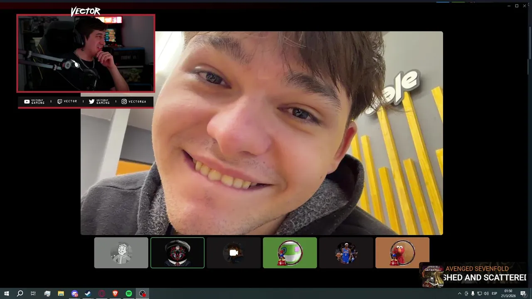Open the Windows Start menu
Image resolution: width=532 pixels, height=299 pixels.
pyautogui.click(x=7, y=294)
